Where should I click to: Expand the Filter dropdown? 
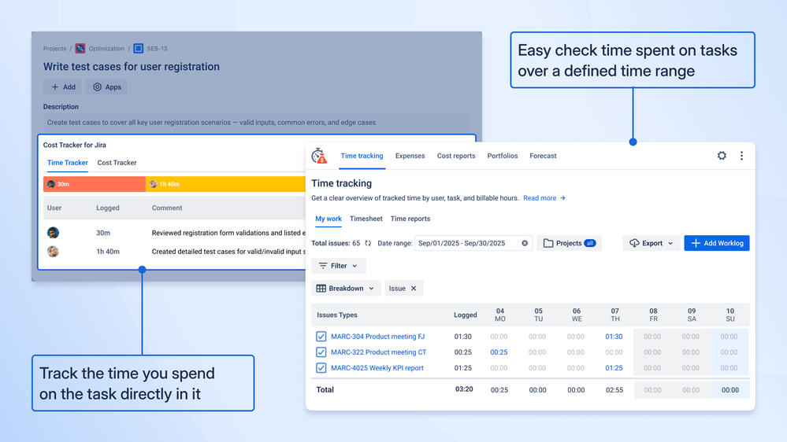(x=339, y=266)
